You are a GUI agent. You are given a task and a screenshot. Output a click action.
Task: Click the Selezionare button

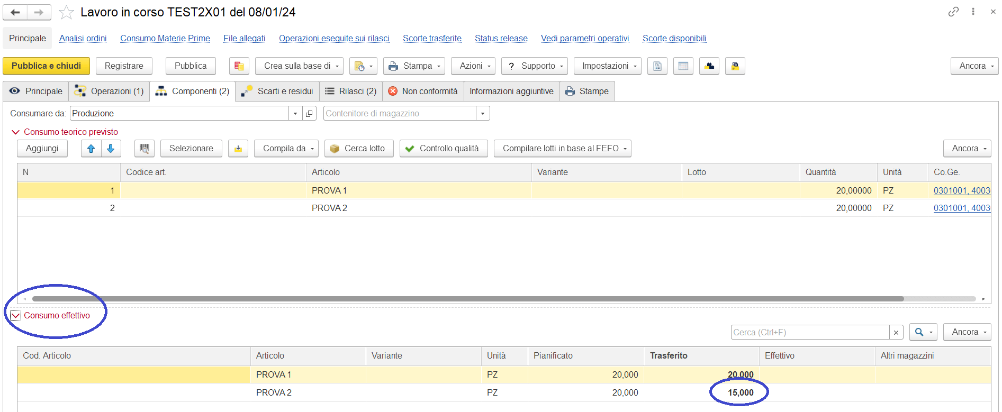pyautogui.click(x=191, y=149)
